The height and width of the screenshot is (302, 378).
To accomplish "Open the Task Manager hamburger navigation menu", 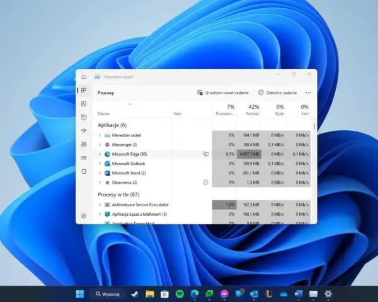I will pos(84,77).
